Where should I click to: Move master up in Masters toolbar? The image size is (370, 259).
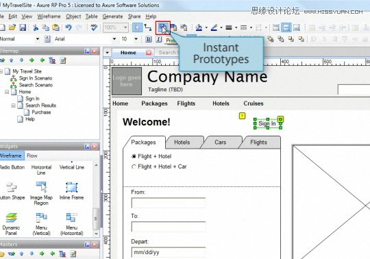(21, 254)
